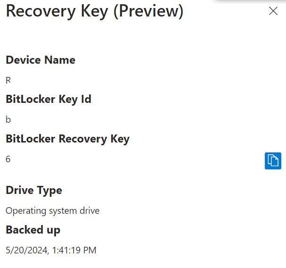
Task: Copy the BitLocker recovery key to clipboard
Action: point(273,161)
